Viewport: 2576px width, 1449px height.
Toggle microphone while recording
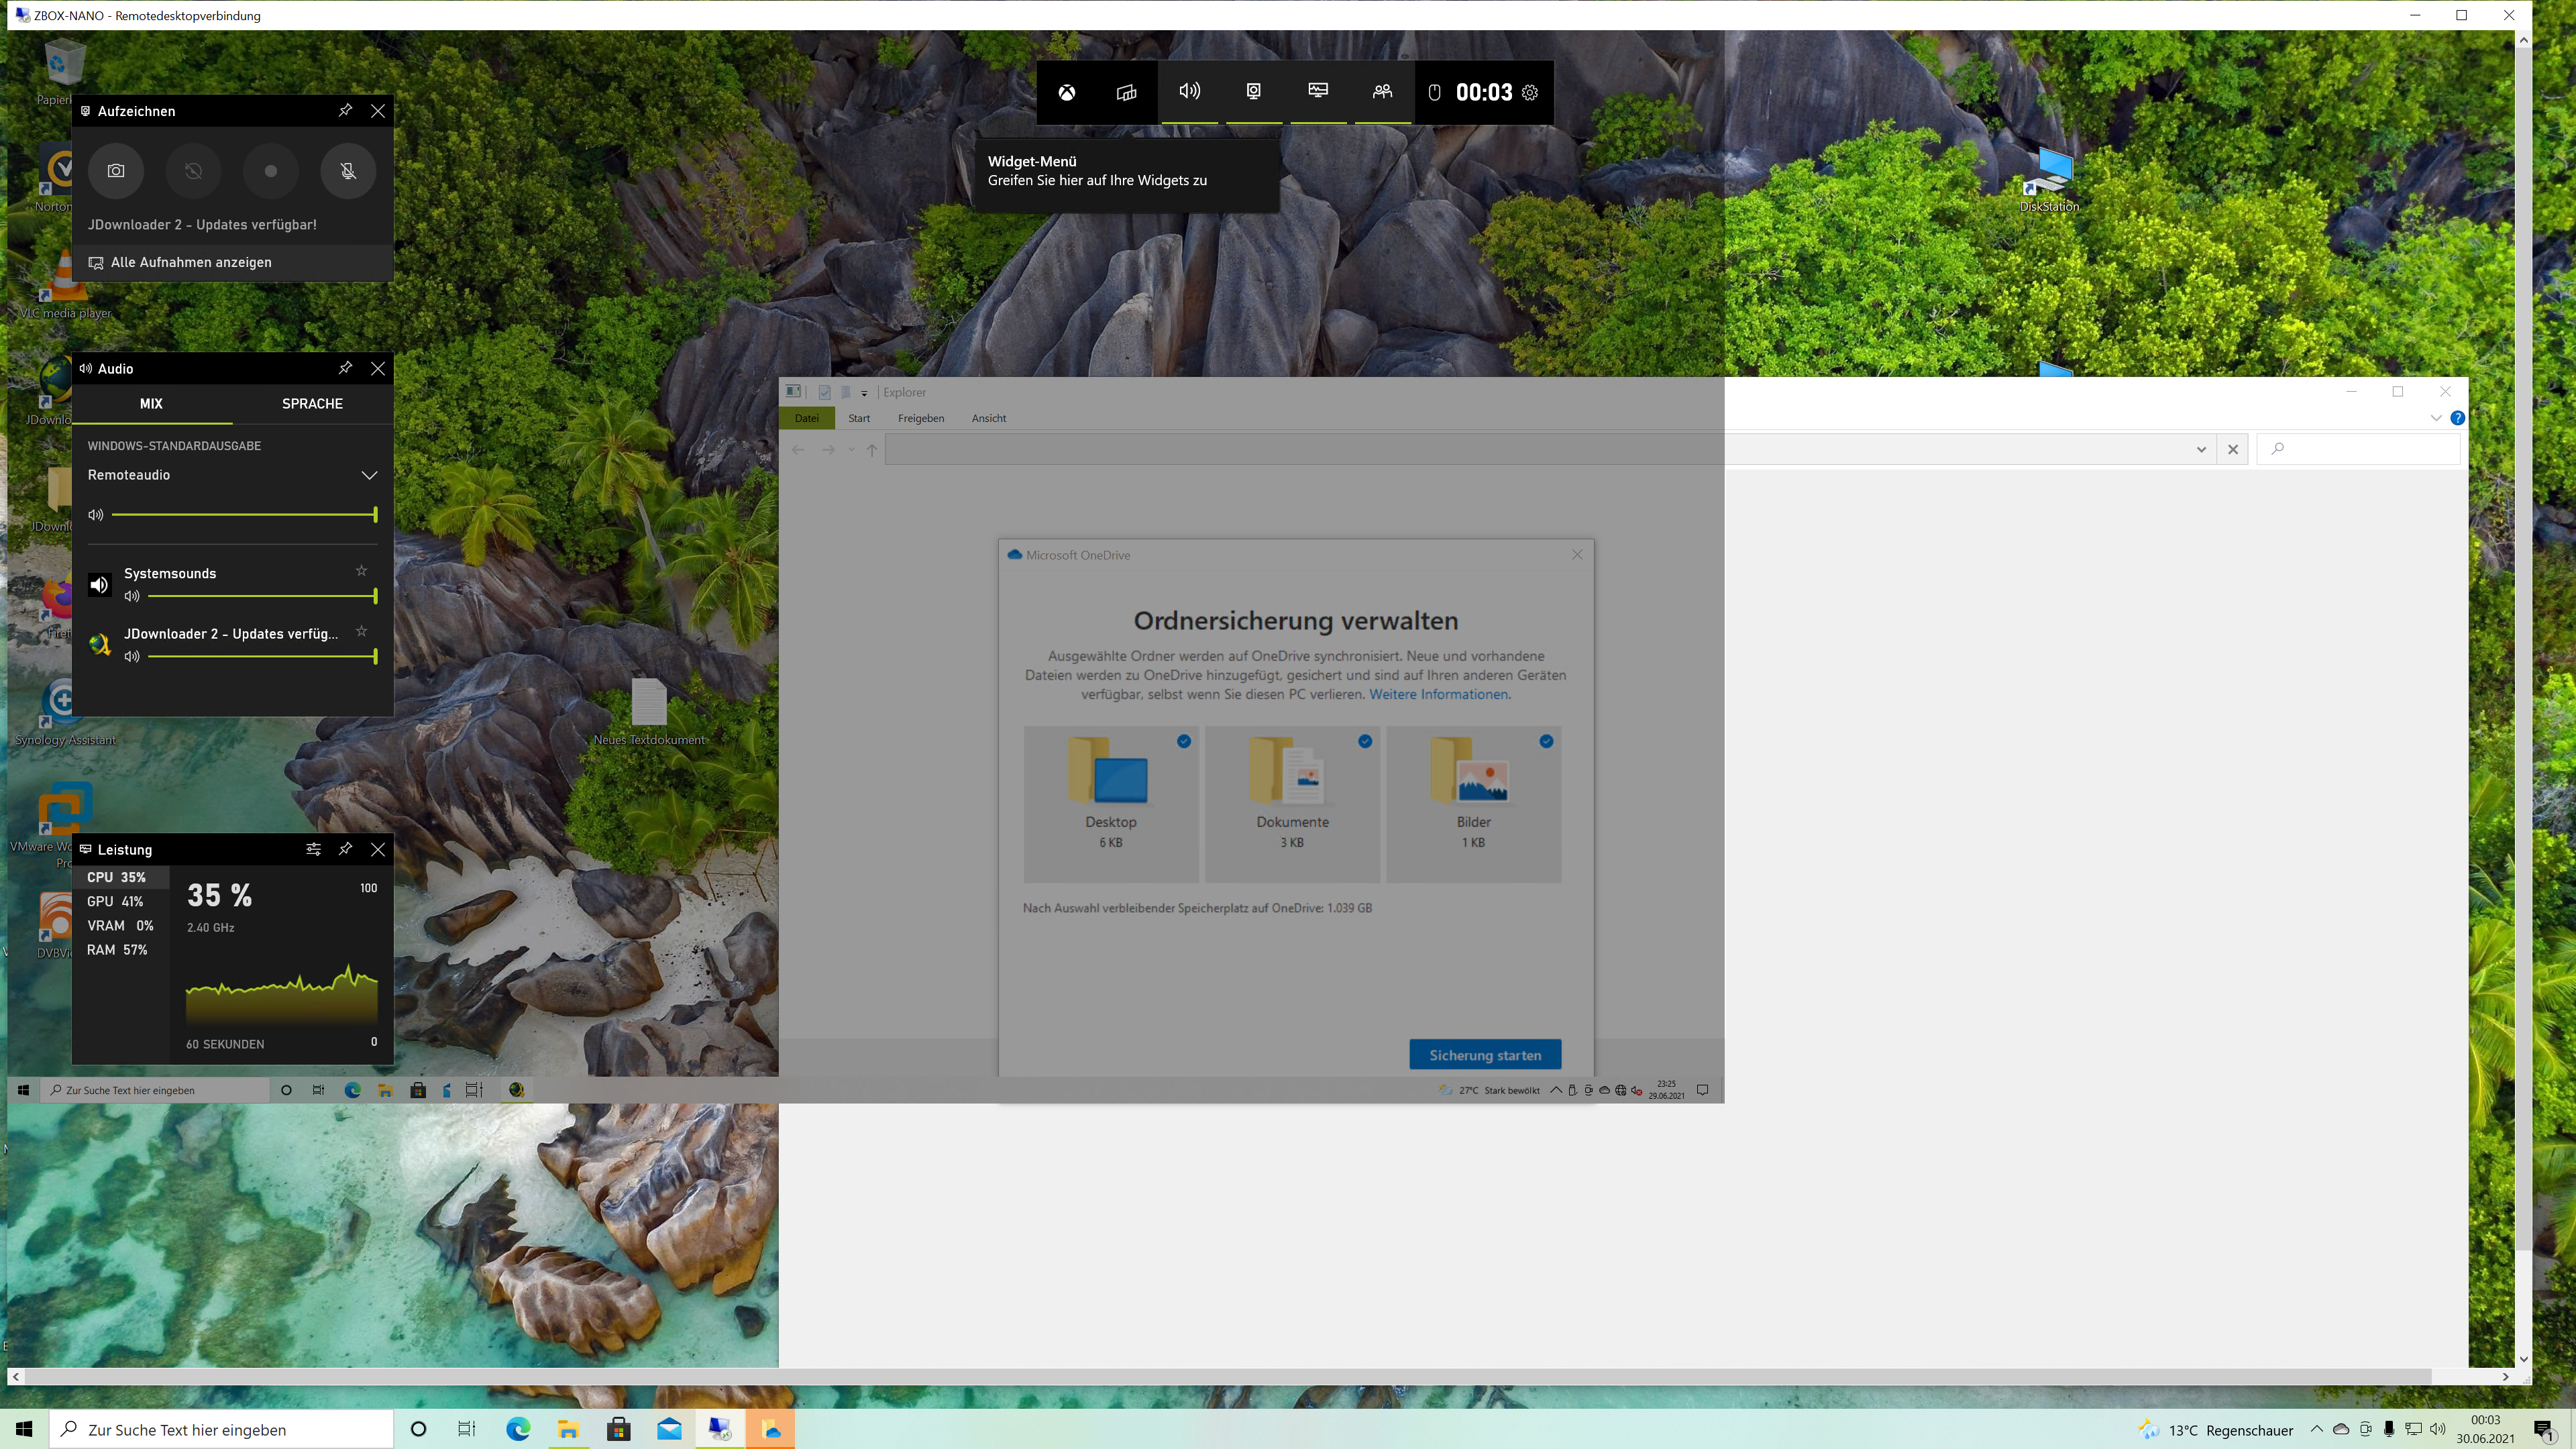click(348, 171)
